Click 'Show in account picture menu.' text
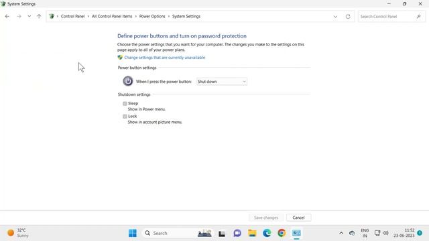This screenshot has width=429, height=241. (155, 122)
